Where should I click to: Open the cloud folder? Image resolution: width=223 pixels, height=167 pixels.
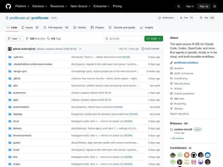(16, 121)
